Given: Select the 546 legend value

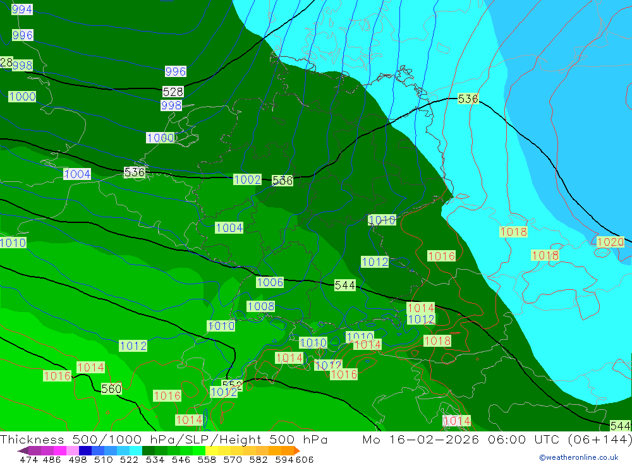Looking at the screenshot, I should [x=181, y=459].
